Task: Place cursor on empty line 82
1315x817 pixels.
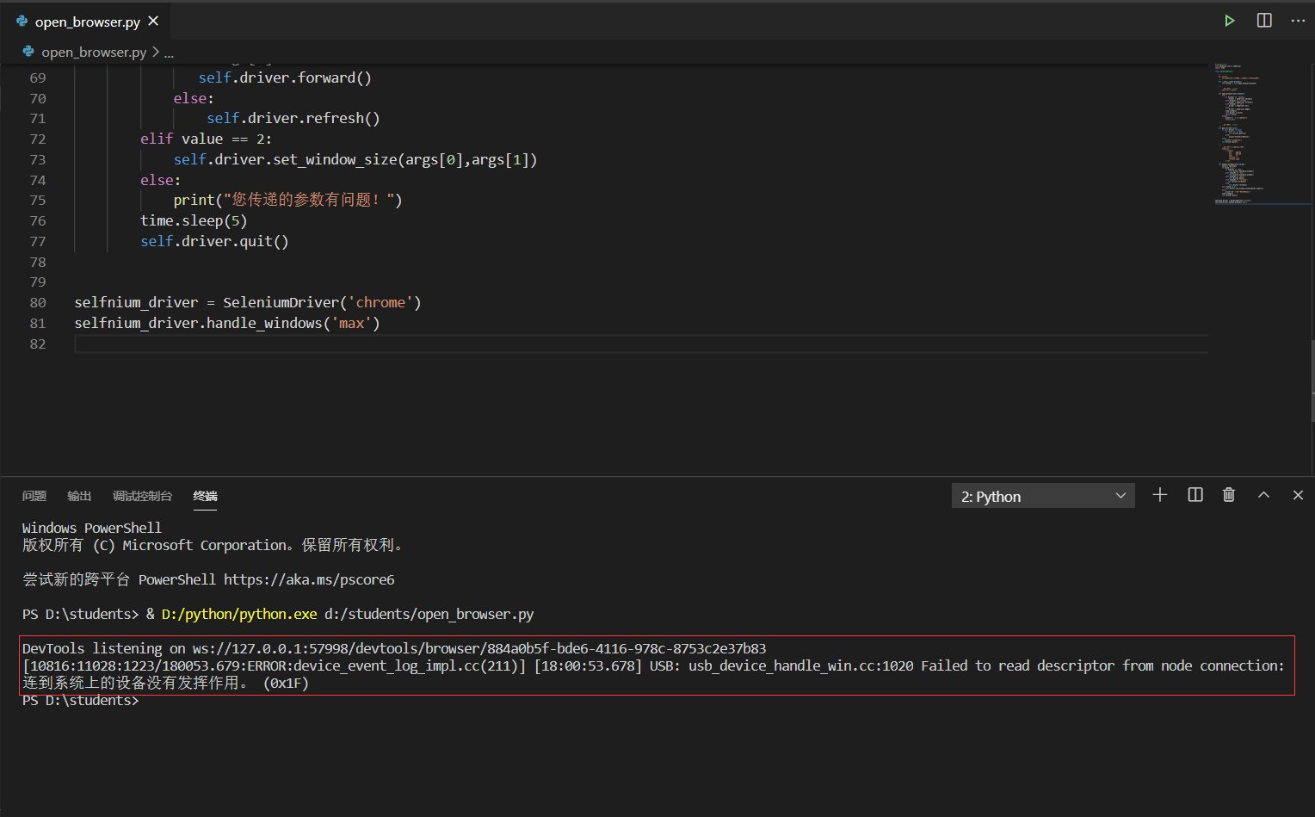Action: [641, 344]
